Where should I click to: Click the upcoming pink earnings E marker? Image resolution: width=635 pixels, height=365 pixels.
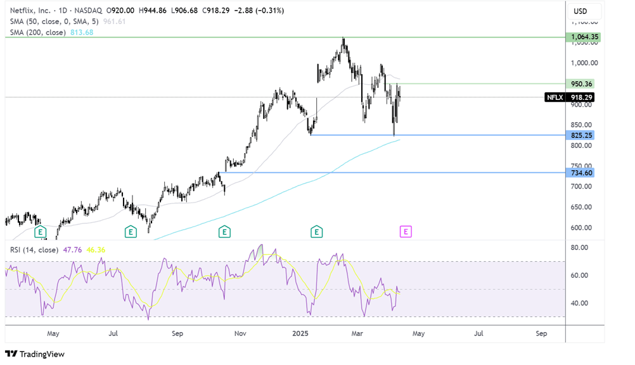(x=406, y=232)
